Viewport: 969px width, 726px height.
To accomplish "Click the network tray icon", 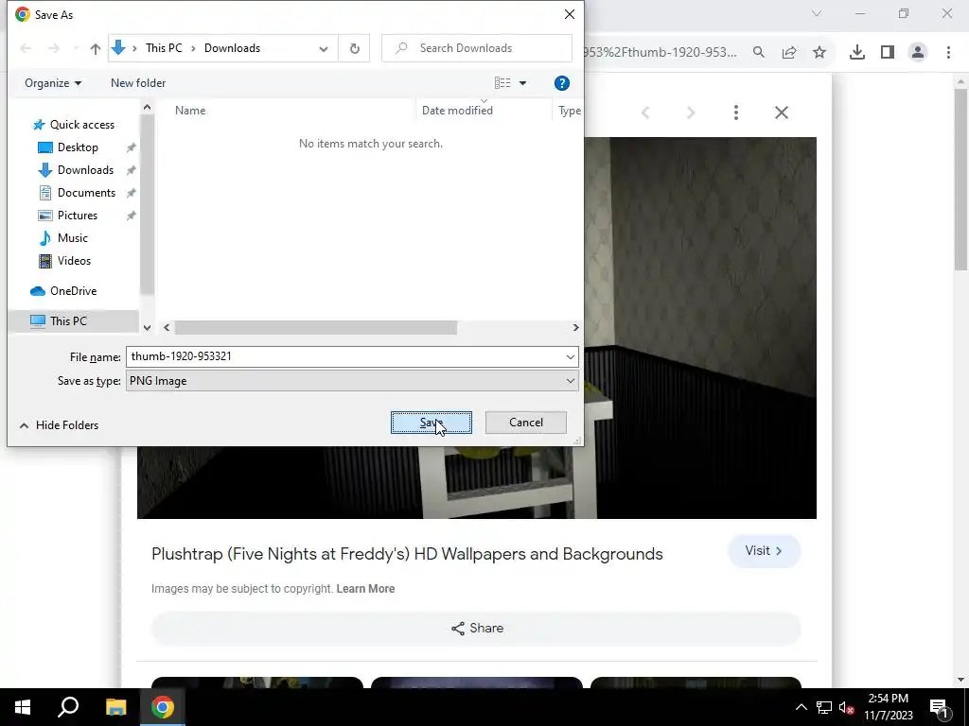I will [824, 707].
